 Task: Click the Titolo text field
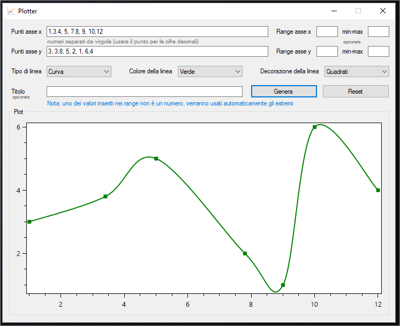coord(145,92)
